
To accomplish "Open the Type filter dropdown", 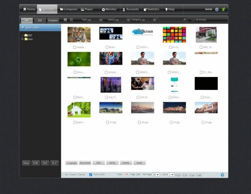I will tap(95, 20).
